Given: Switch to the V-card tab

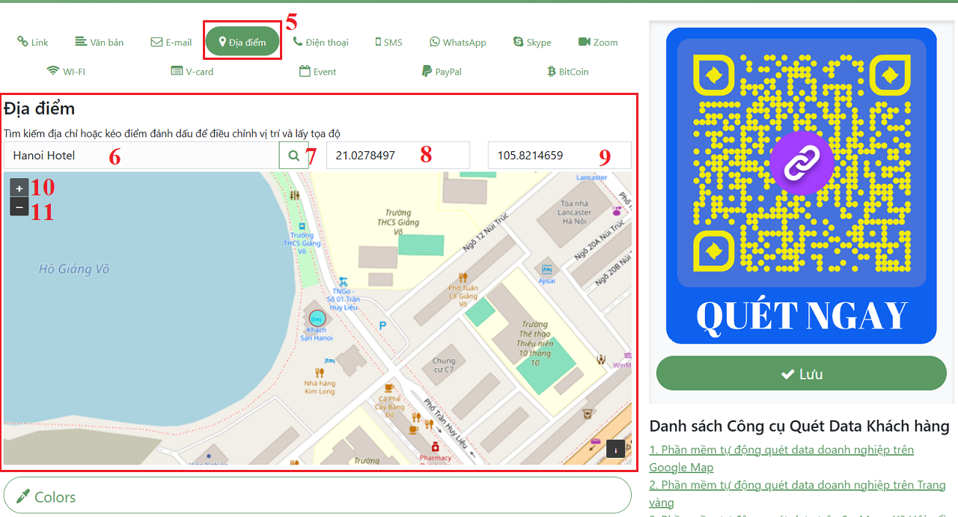Looking at the screenshot, I should pyautogui.click(x=192, y=72).
